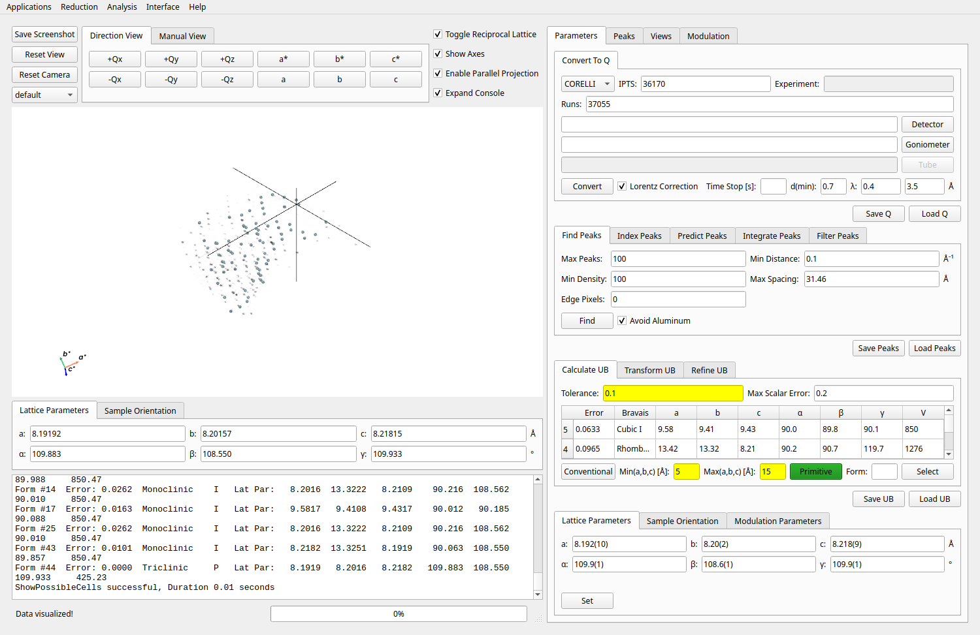View along c* direction
The height and width of the screenshot is (635, 980).
[396, 59]
